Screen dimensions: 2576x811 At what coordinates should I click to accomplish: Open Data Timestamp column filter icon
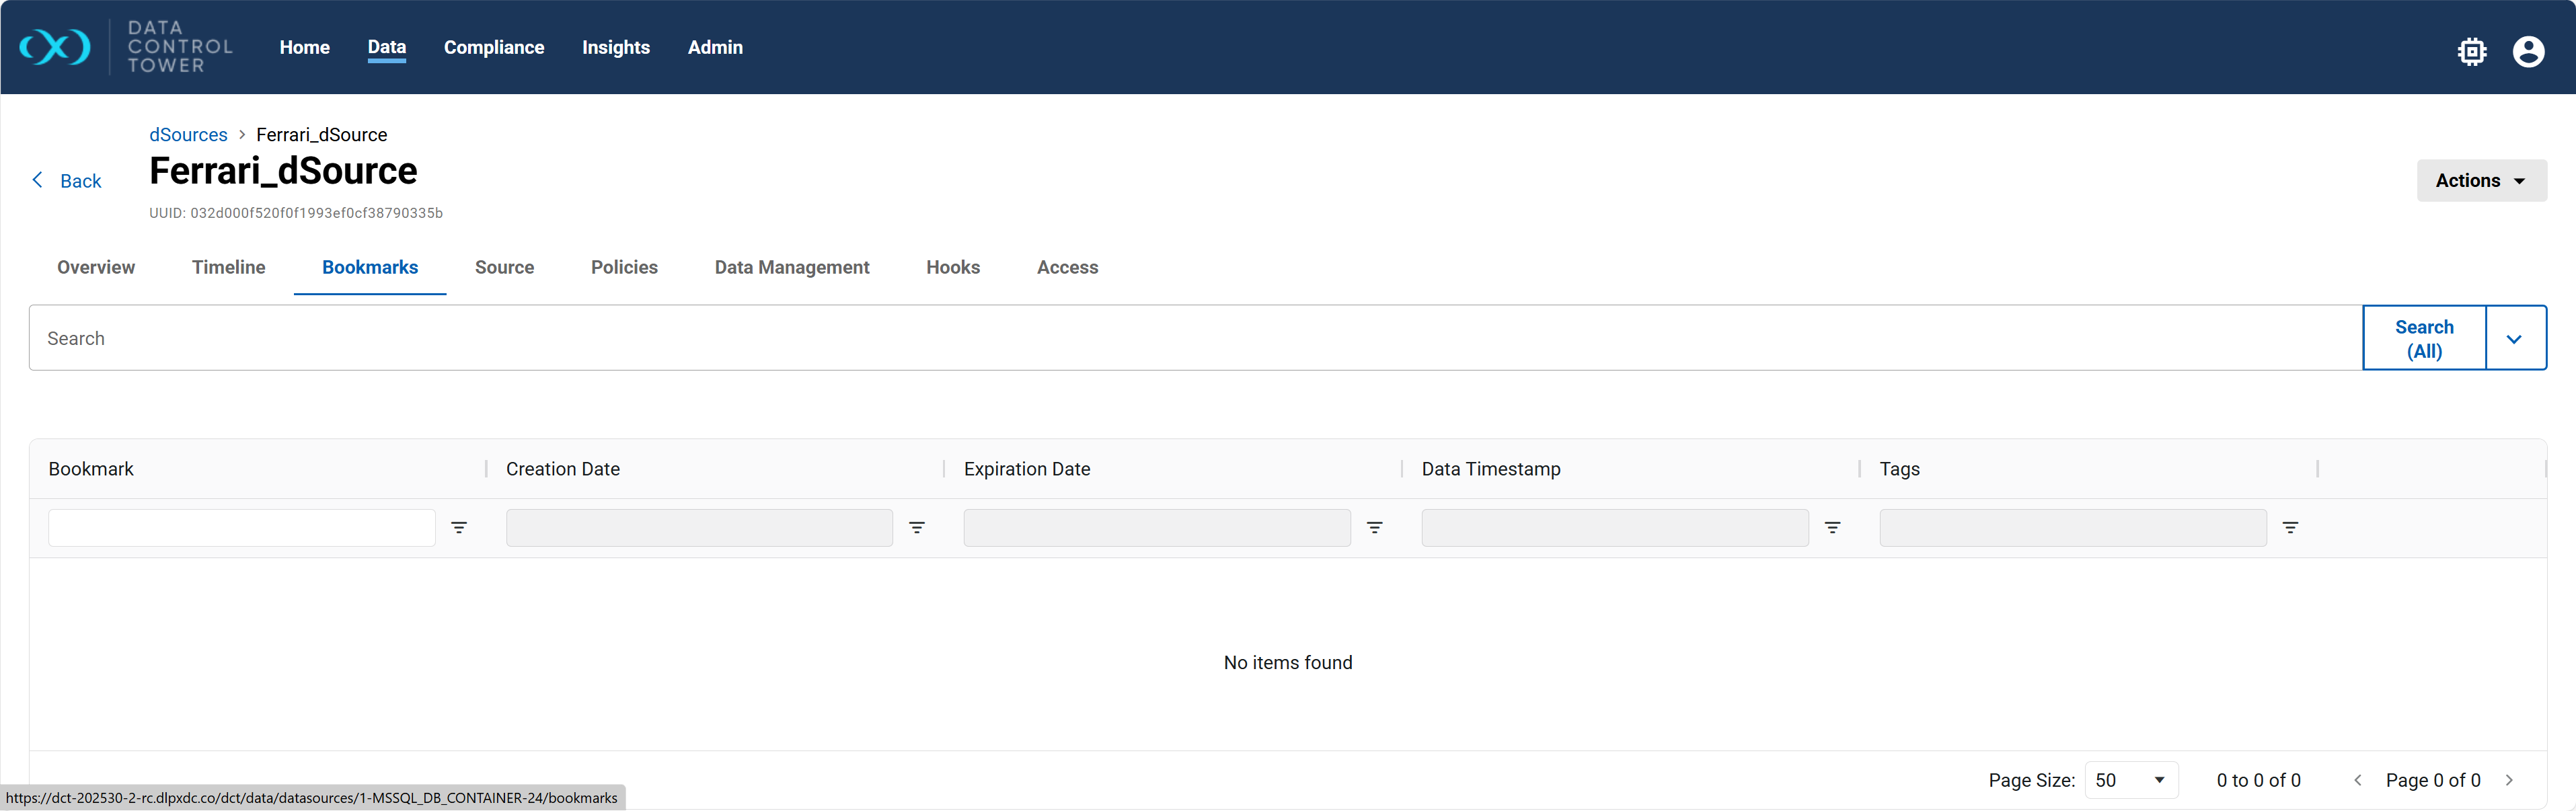tap(1832, 527)
